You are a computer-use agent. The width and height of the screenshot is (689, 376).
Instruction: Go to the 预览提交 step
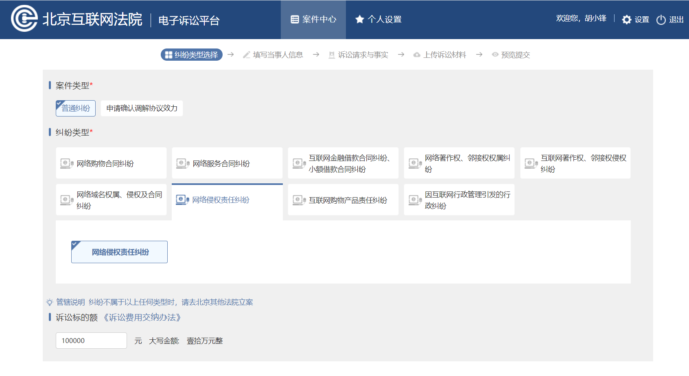pyautogui.click(x=511, y=55)
